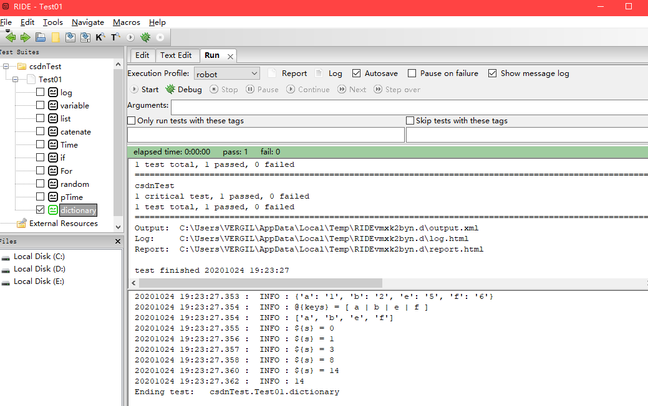Image resolution: width=648 pixels, height=406 pixels.
Task: Click the Local Disk (D:) drive icon
Action: (x=6, y=271)
